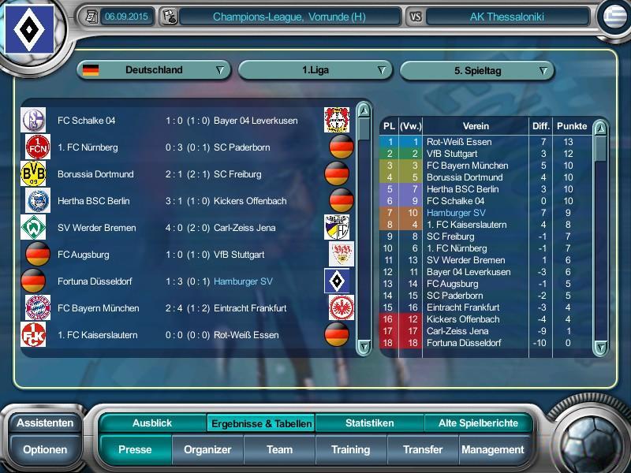The image size is (631, 473).
Task: Click the match type icon before Champions-League
Action: (170, 17)
